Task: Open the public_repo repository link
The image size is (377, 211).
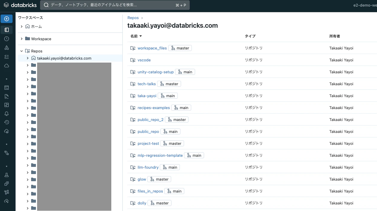Action: pyautogui.click(x=148, y=131)
